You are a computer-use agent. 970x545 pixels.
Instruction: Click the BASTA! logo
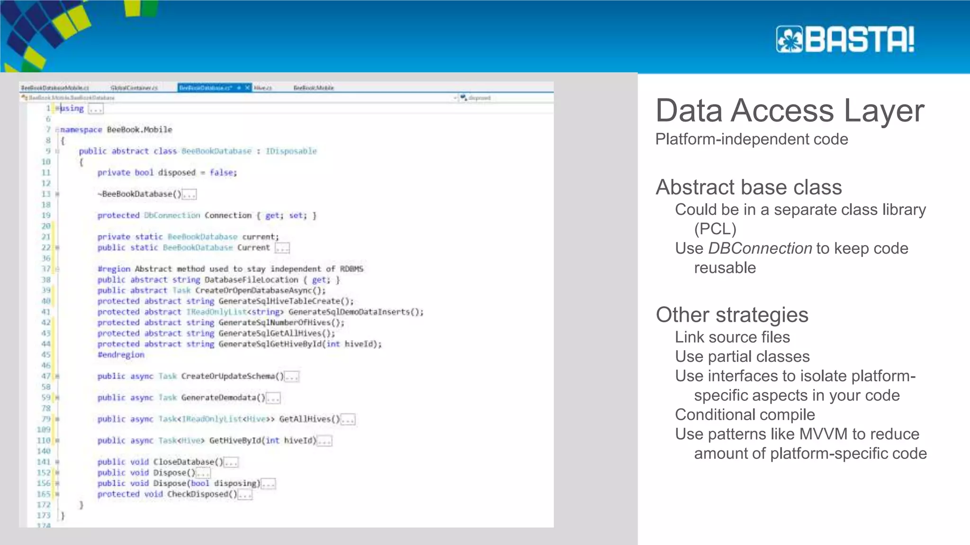click(845, 39)
